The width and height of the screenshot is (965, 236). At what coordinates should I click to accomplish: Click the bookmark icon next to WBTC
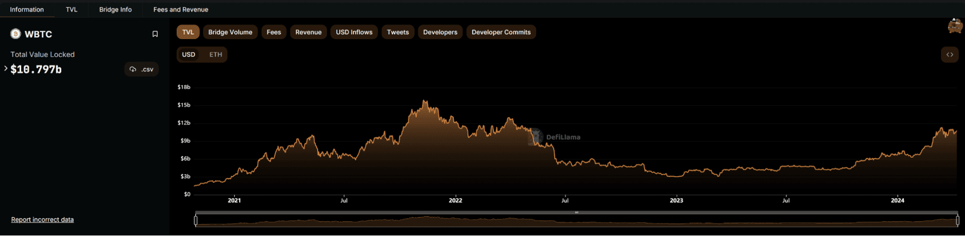[155, 34]
